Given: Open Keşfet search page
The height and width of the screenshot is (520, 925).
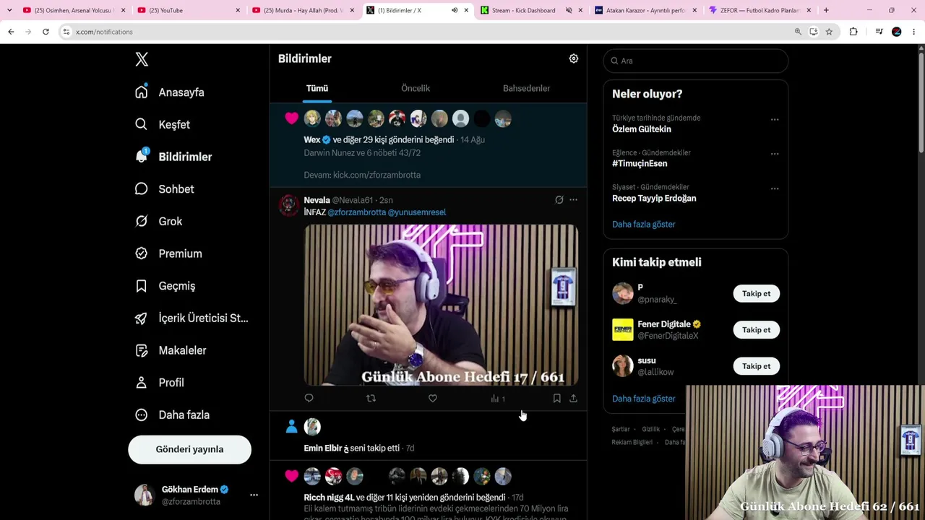Looking at the screenshot, I should pyautogui.click(x=163, y=124).
